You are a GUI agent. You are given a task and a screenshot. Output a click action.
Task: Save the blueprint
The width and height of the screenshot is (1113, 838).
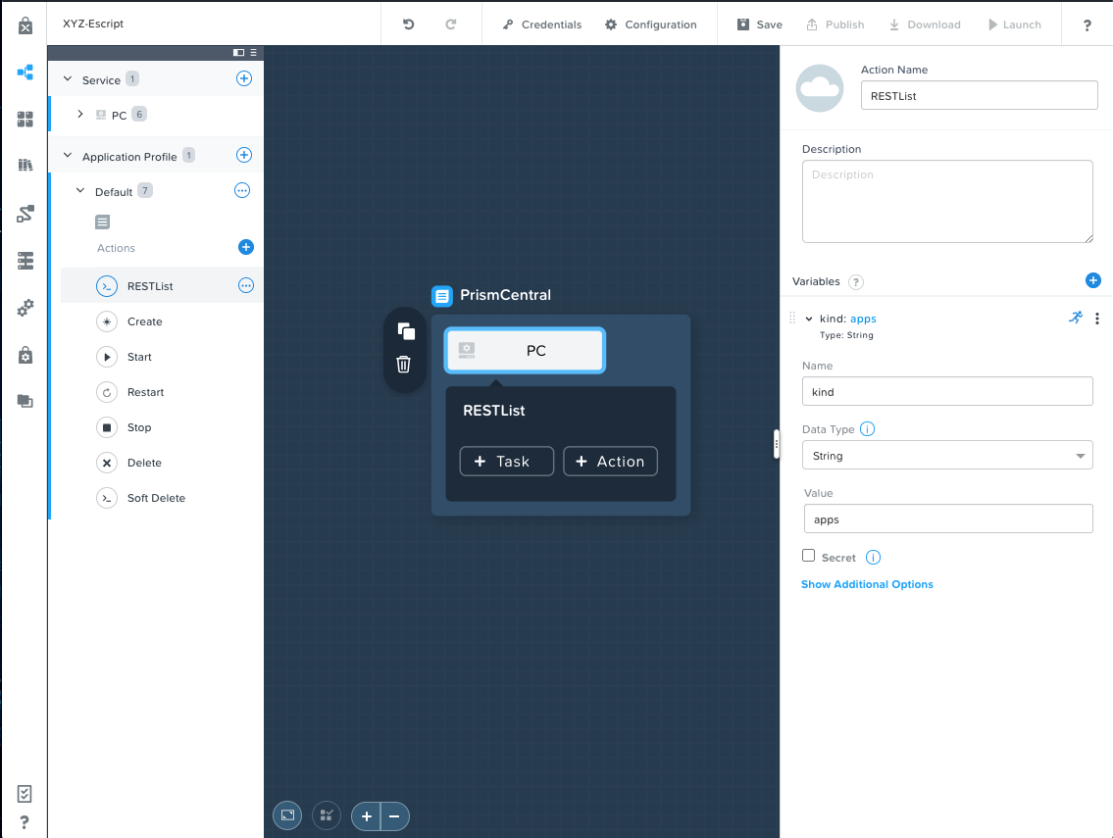click(760, 25)
